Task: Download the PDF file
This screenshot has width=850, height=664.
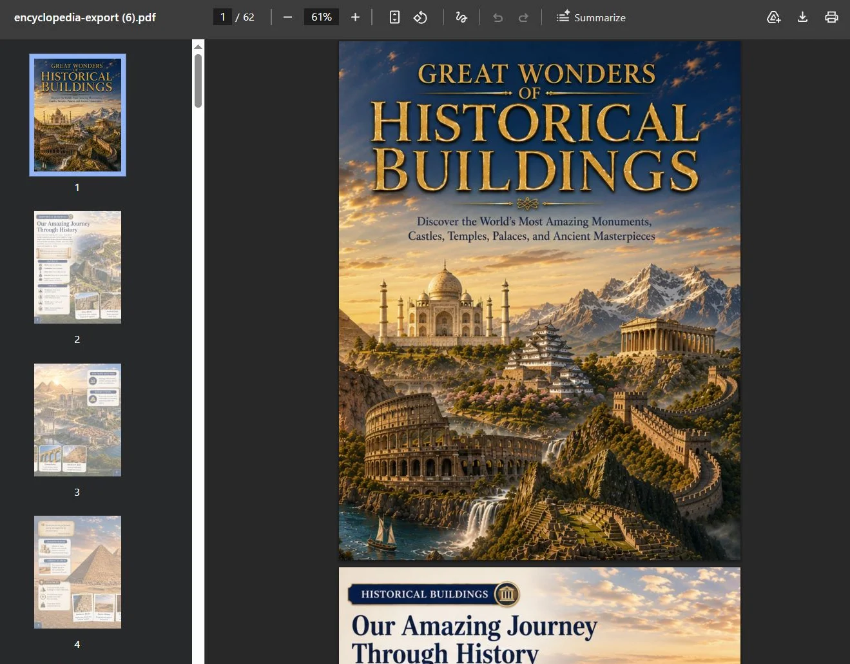Action: tap(802, 17)
